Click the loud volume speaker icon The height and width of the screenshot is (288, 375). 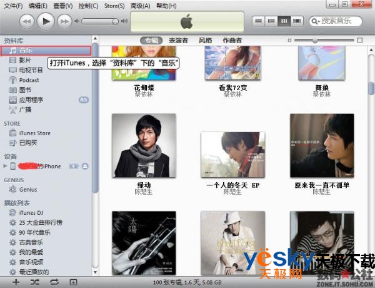coord(124,21)
